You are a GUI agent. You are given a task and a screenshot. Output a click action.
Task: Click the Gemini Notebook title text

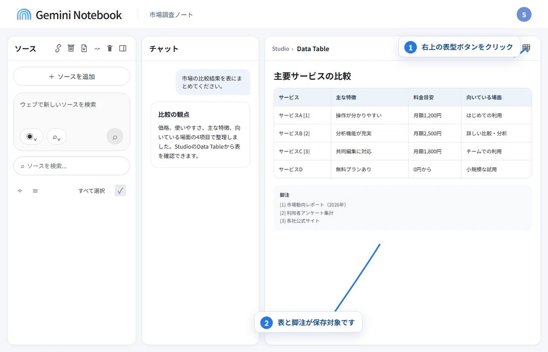(x=79, y=15)
